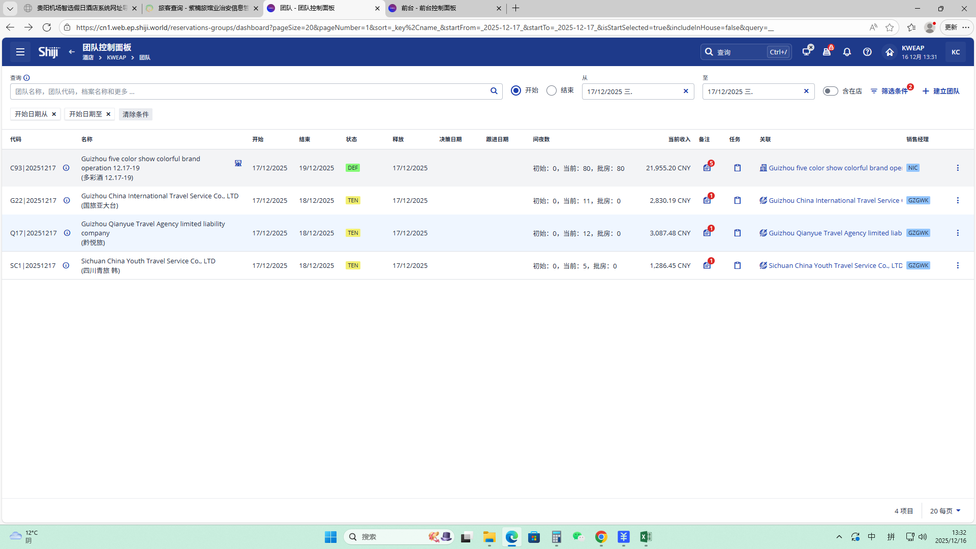Open the help question mark icon
The image size is (976, 549).
(867, 52)
